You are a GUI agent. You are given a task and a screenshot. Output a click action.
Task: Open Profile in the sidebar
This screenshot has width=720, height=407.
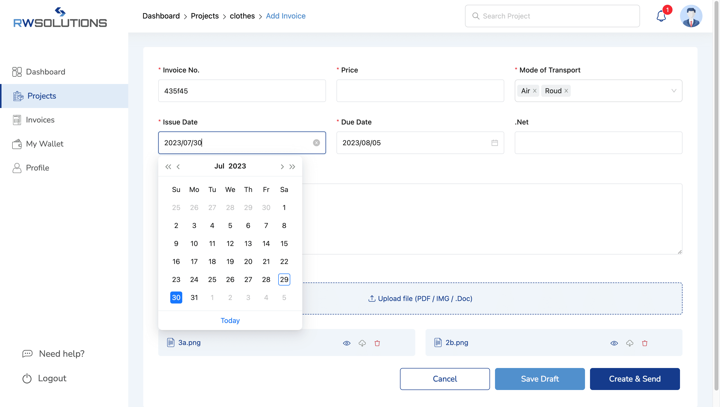pyautogui.click(x=64, y=168)
